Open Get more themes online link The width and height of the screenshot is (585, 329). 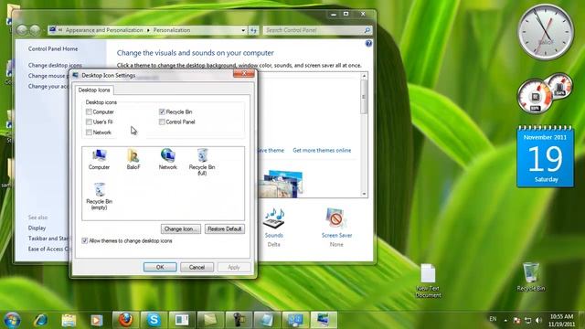tap(322, 150)
